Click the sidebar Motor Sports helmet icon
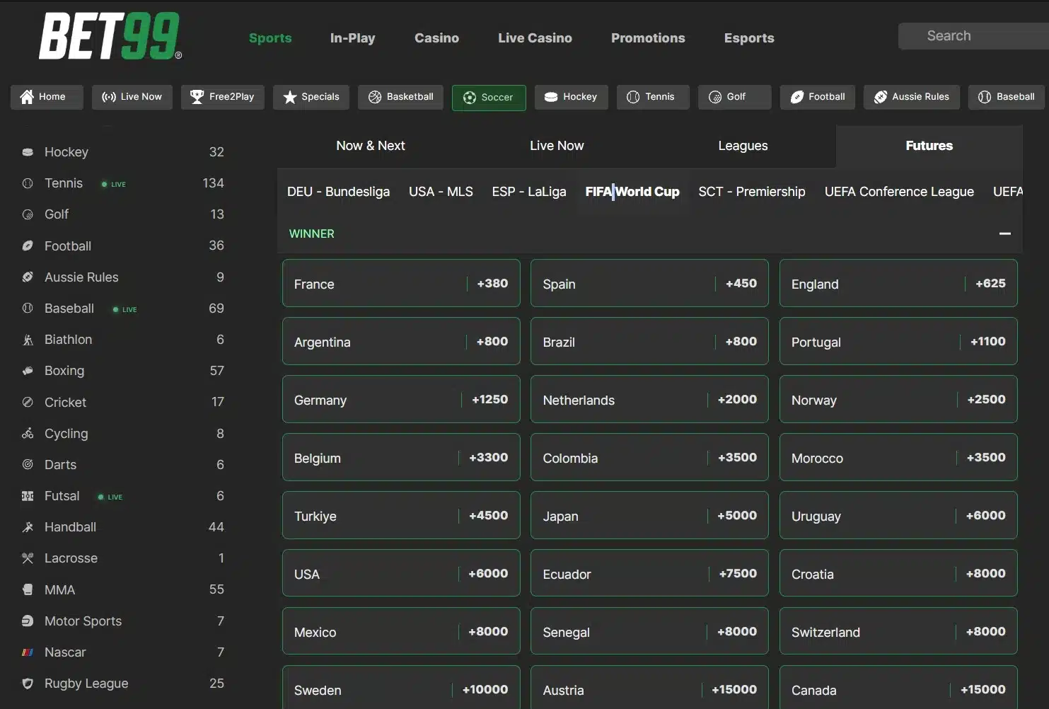1049x709 pixels. click(x=28, y=621)
